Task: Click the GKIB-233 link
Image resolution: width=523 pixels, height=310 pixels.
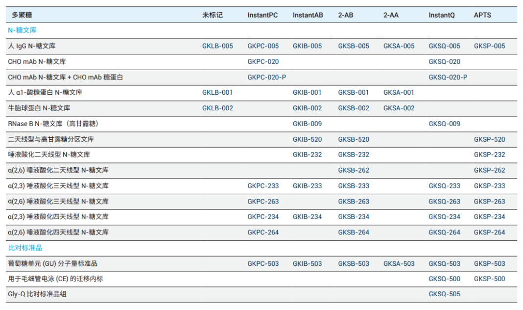Action: [307, 186]
